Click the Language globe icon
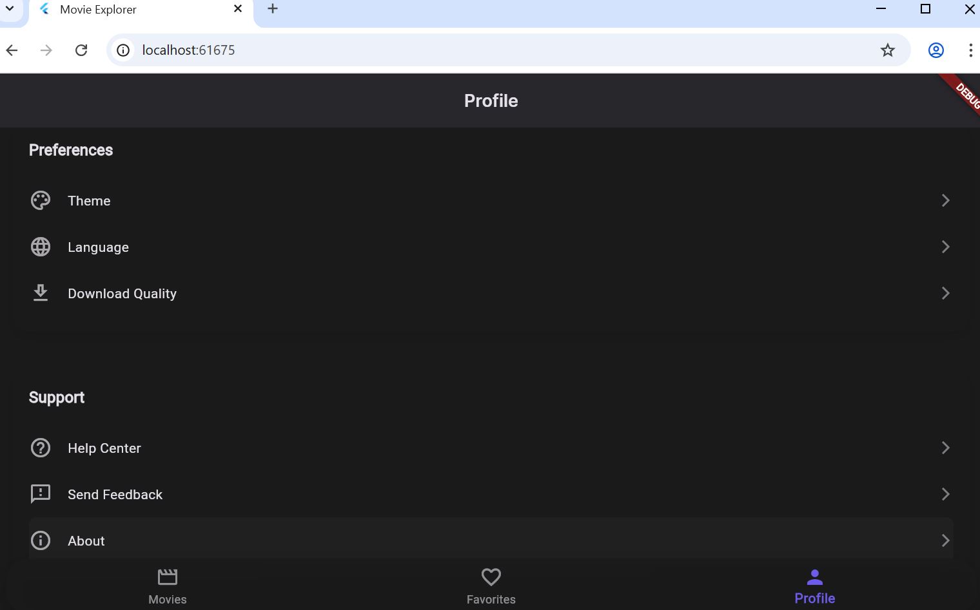980x610 pixels. tap(41, 247)
